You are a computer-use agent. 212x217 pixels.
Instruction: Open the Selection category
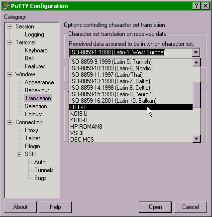pos(36,106)
